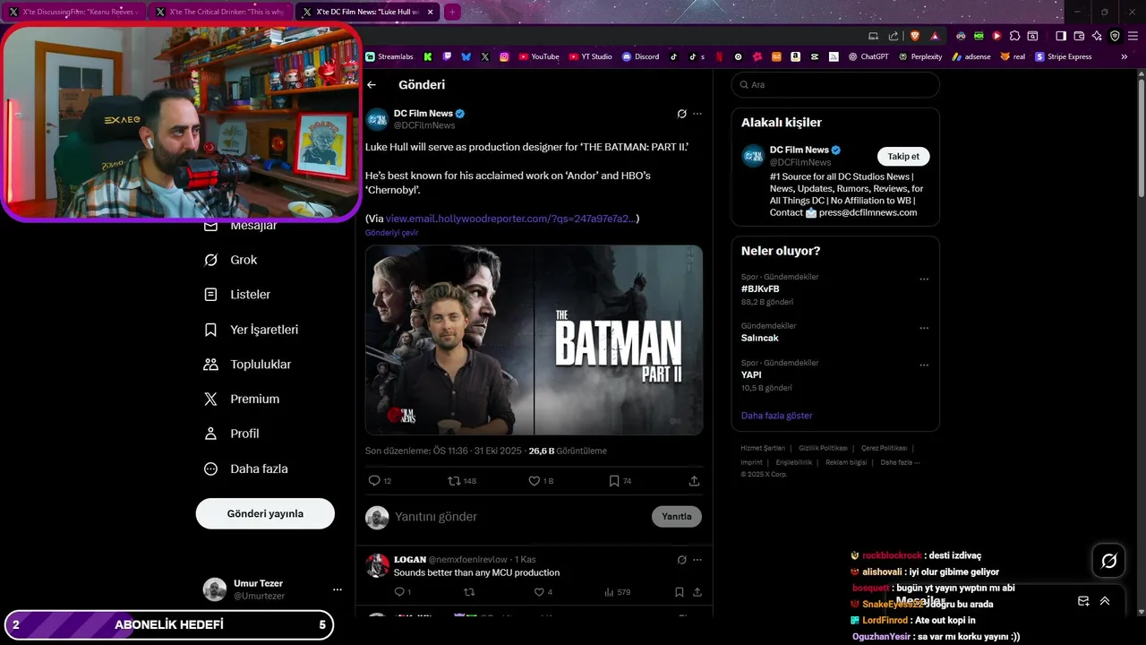
Task: Share LOGAN's reply
Action: tap(697, 592)
